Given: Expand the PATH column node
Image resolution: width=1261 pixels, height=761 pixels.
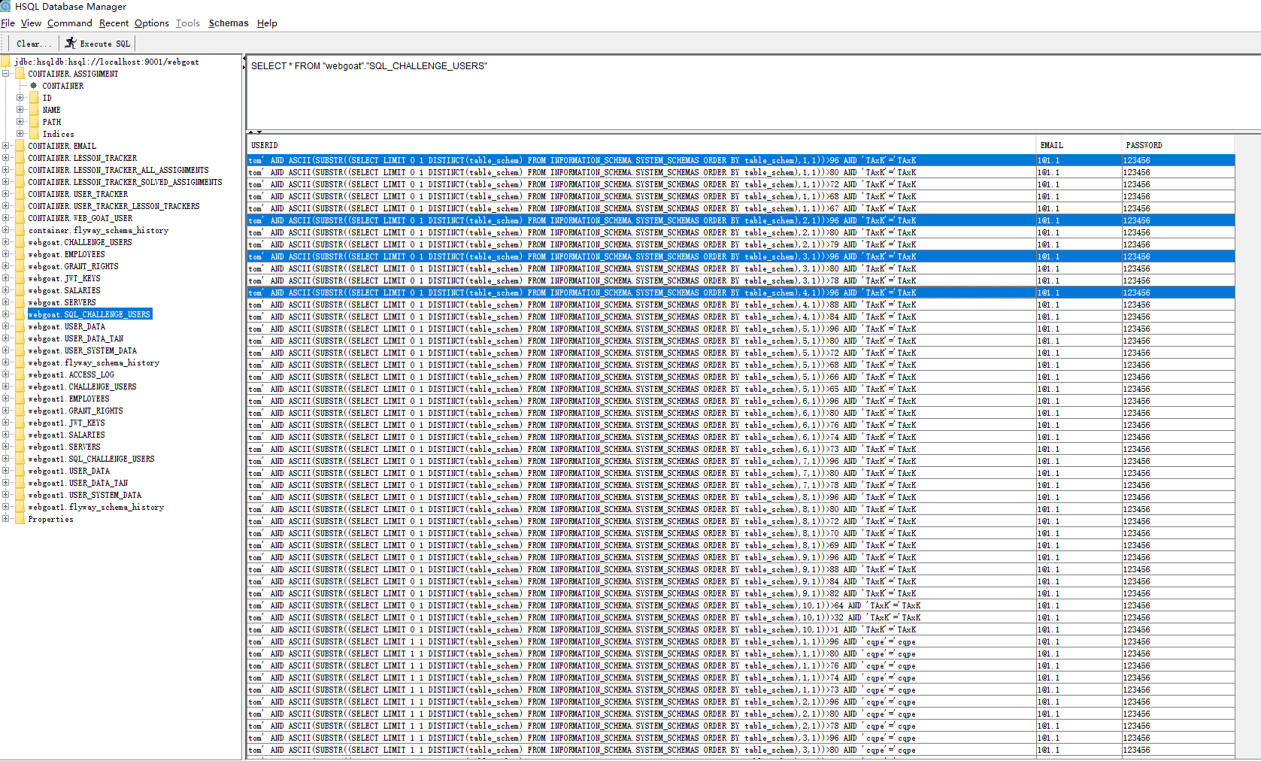Looking at the screenshot, I should [20, 122].
